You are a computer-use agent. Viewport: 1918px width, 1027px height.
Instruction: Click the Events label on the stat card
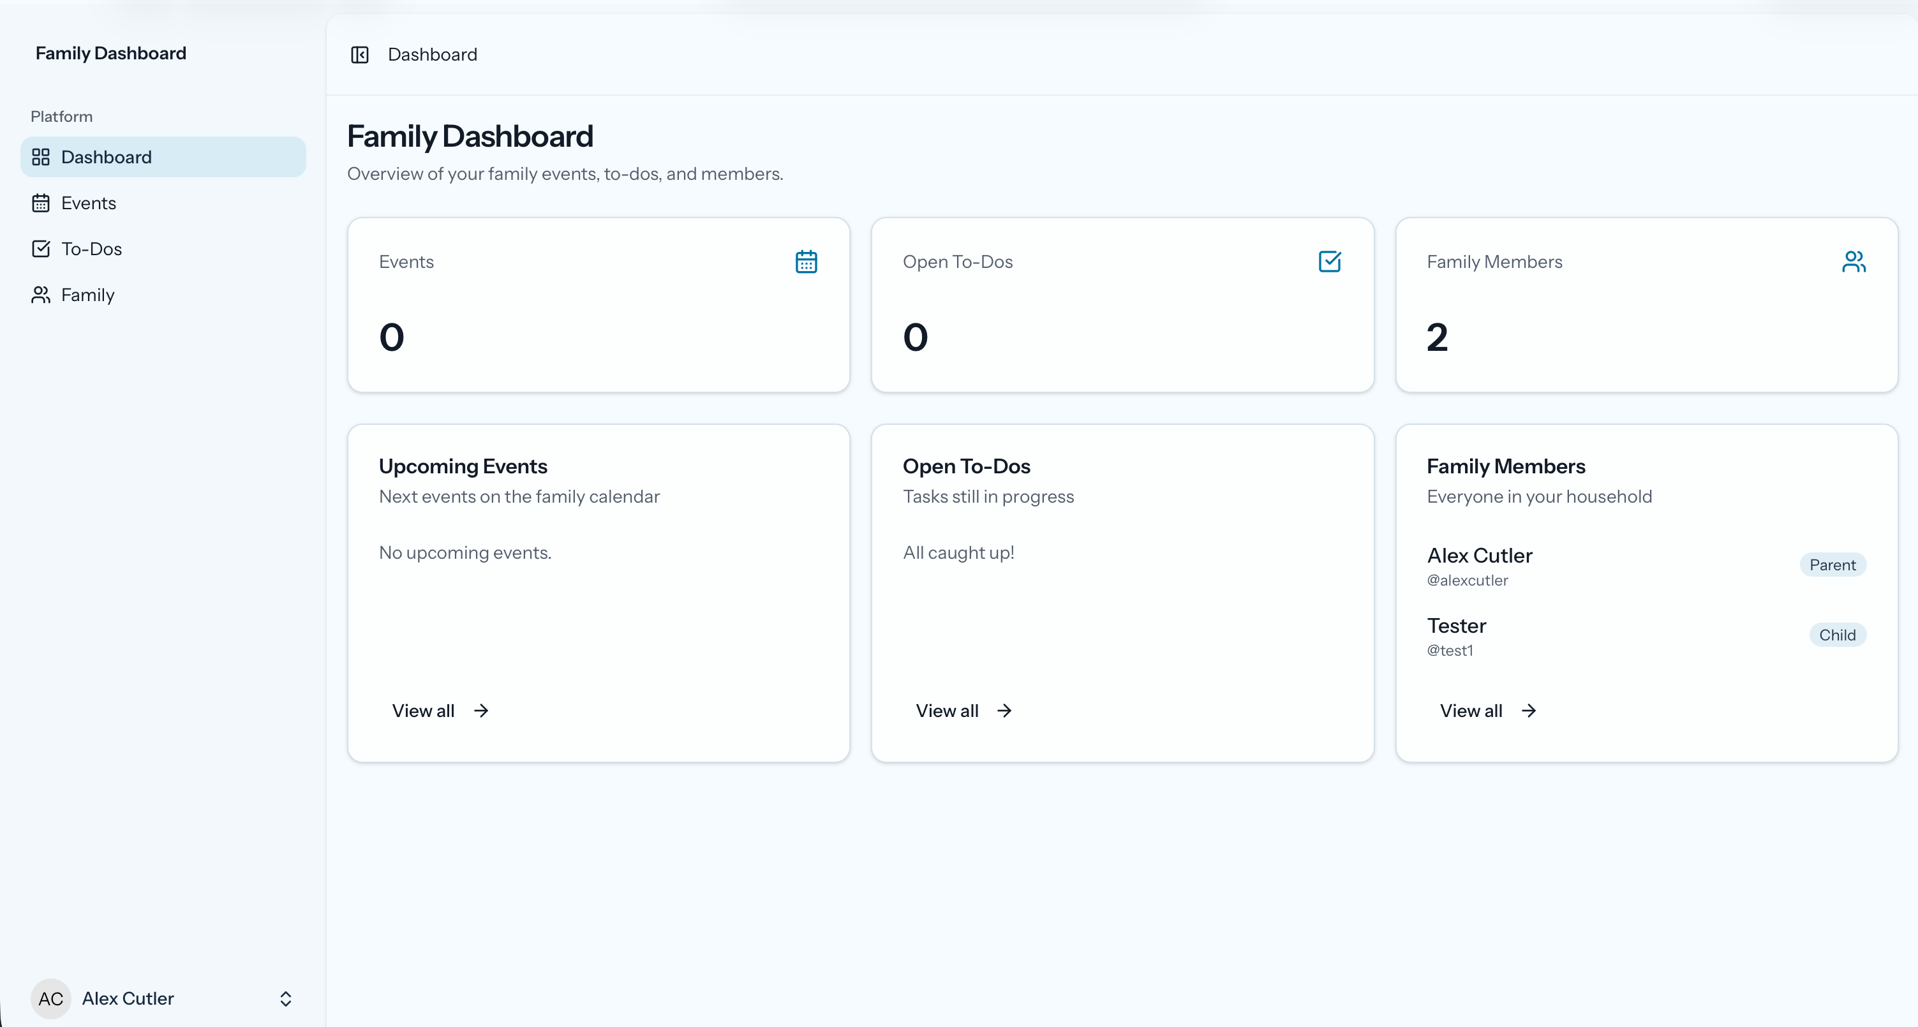pyautogui.click(x=406, y=262)
